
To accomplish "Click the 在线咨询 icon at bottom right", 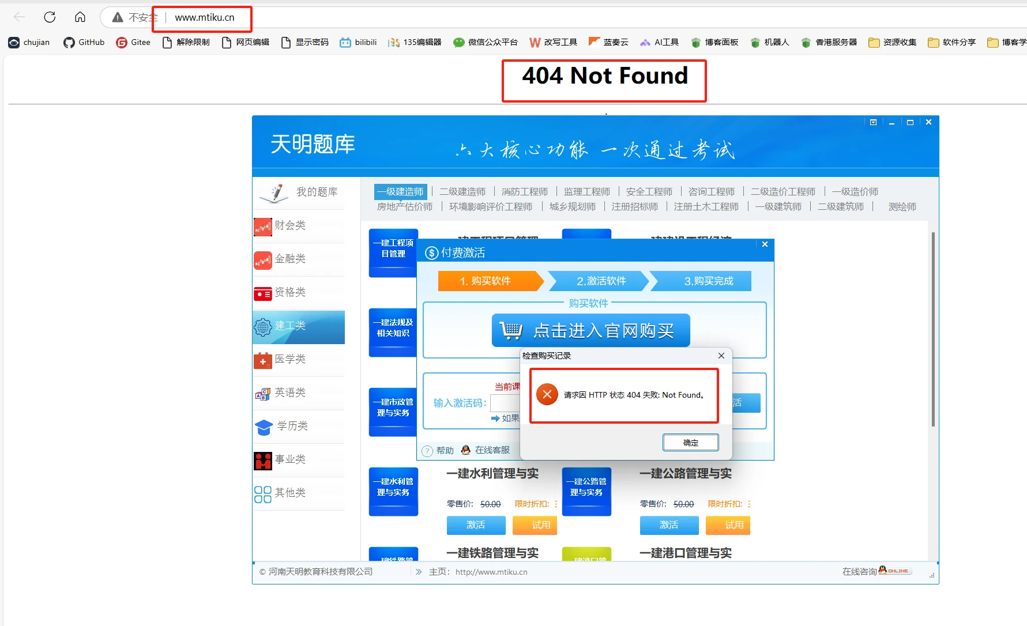I will [x=883, y=570].
